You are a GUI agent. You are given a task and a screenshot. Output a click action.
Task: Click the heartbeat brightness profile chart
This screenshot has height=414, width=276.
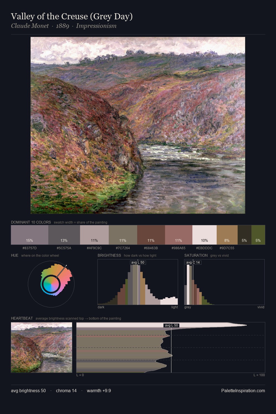click(171, 347)
